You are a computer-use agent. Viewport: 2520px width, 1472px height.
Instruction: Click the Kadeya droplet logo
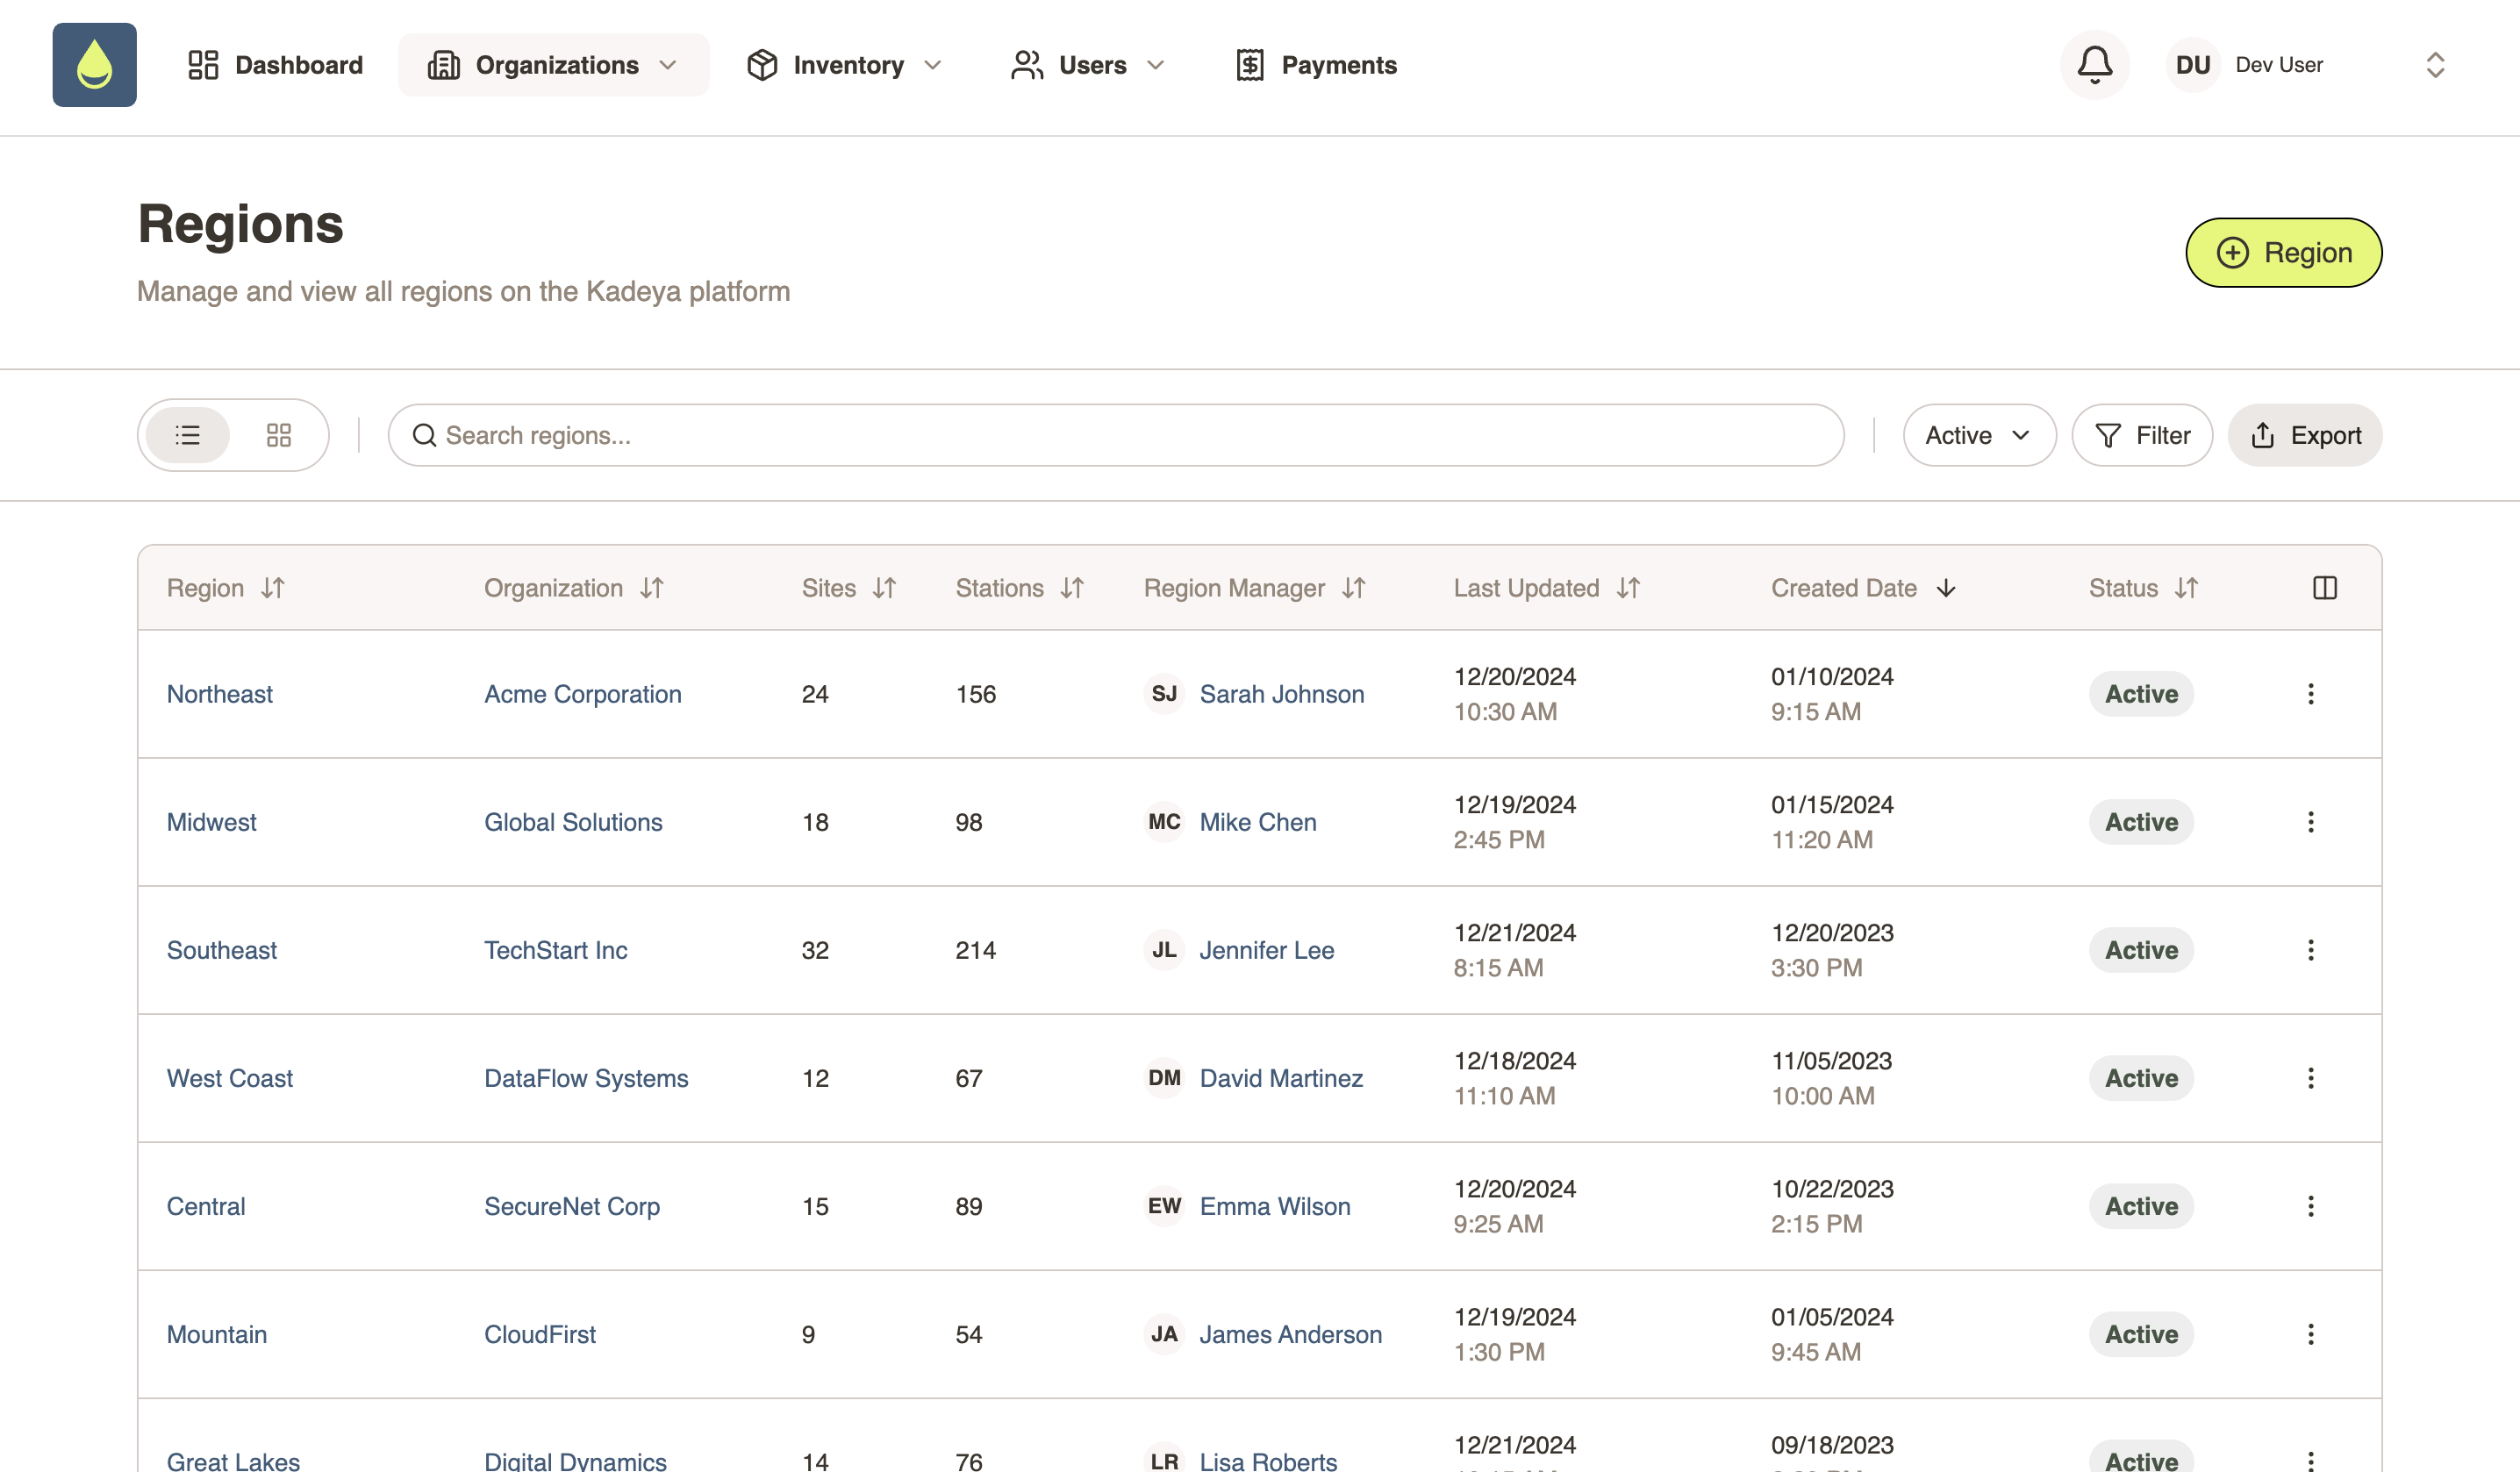(x=94, y=65)
